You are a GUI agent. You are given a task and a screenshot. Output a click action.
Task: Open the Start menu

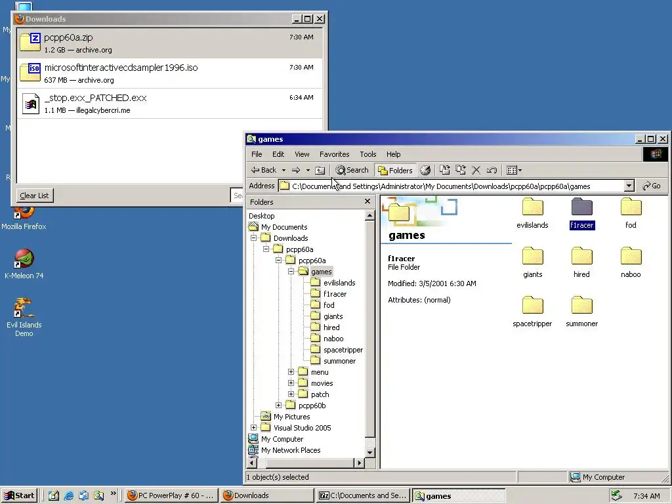coord(19,495)
